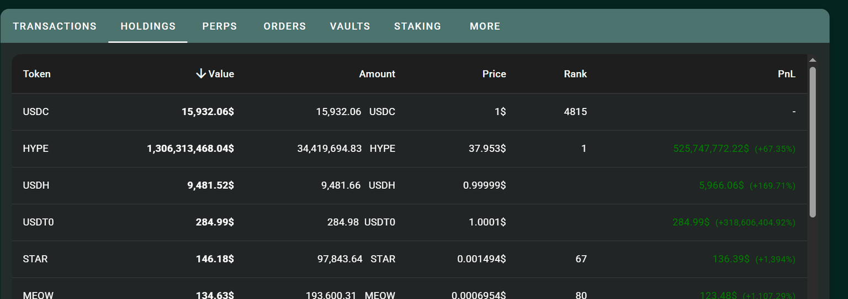Click the vertical scrollbar thumb
Image resolution: width=848 pixels, height=299 pixels.
[812, 141]
